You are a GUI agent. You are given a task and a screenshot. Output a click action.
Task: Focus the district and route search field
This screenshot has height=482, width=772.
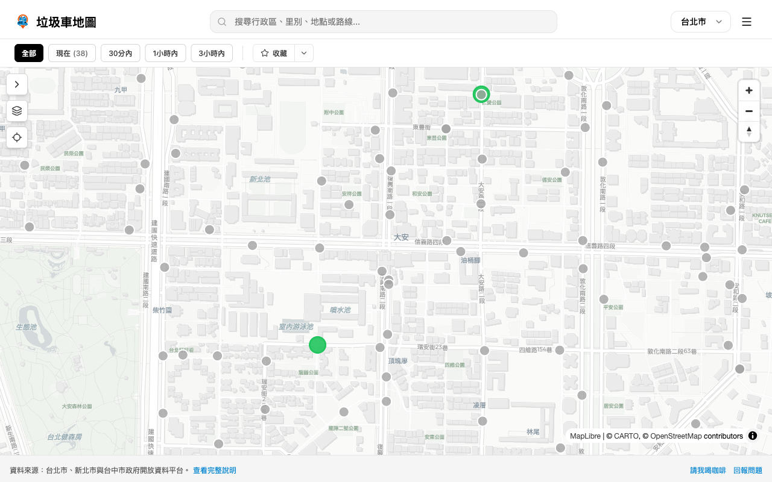click(384, 22)
